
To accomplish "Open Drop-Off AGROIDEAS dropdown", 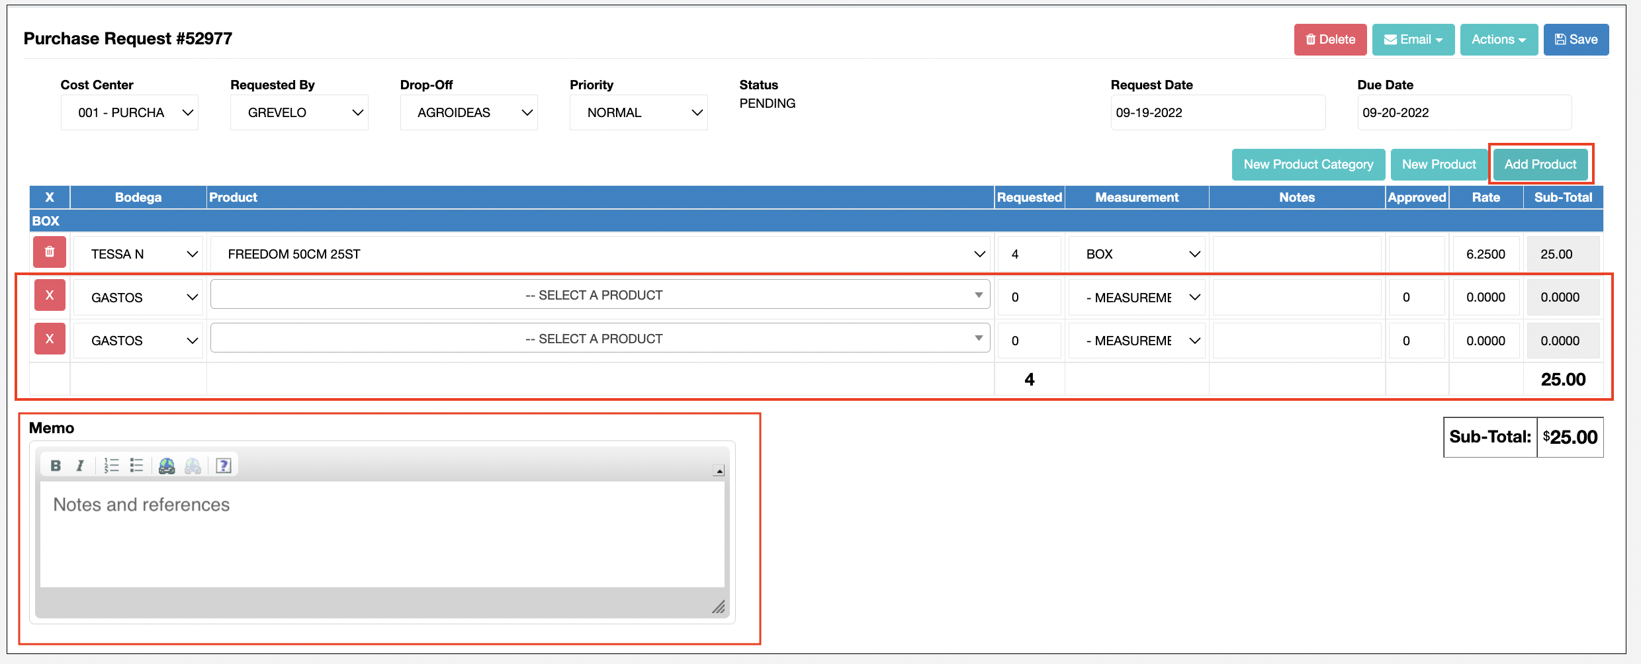I will tap(468, 112).
